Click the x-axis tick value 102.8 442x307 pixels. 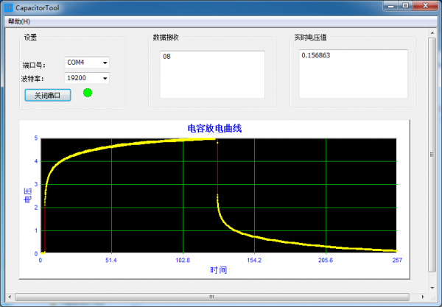[183, 260]
